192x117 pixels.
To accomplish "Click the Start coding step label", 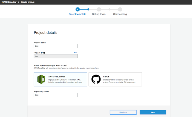I will pos(120,14).
